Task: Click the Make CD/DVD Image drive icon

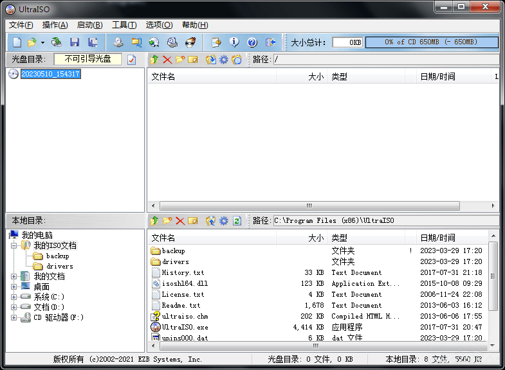Action: click(x=118, y=42)
